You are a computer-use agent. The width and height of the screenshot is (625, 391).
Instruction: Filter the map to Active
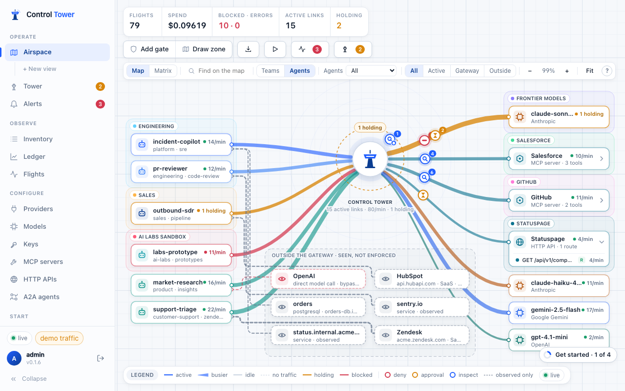[x=437, y=71]
